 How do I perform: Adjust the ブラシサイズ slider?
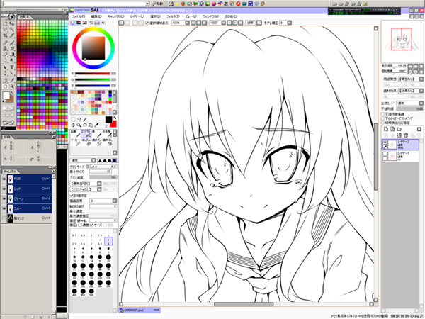[x=103, y=167]
